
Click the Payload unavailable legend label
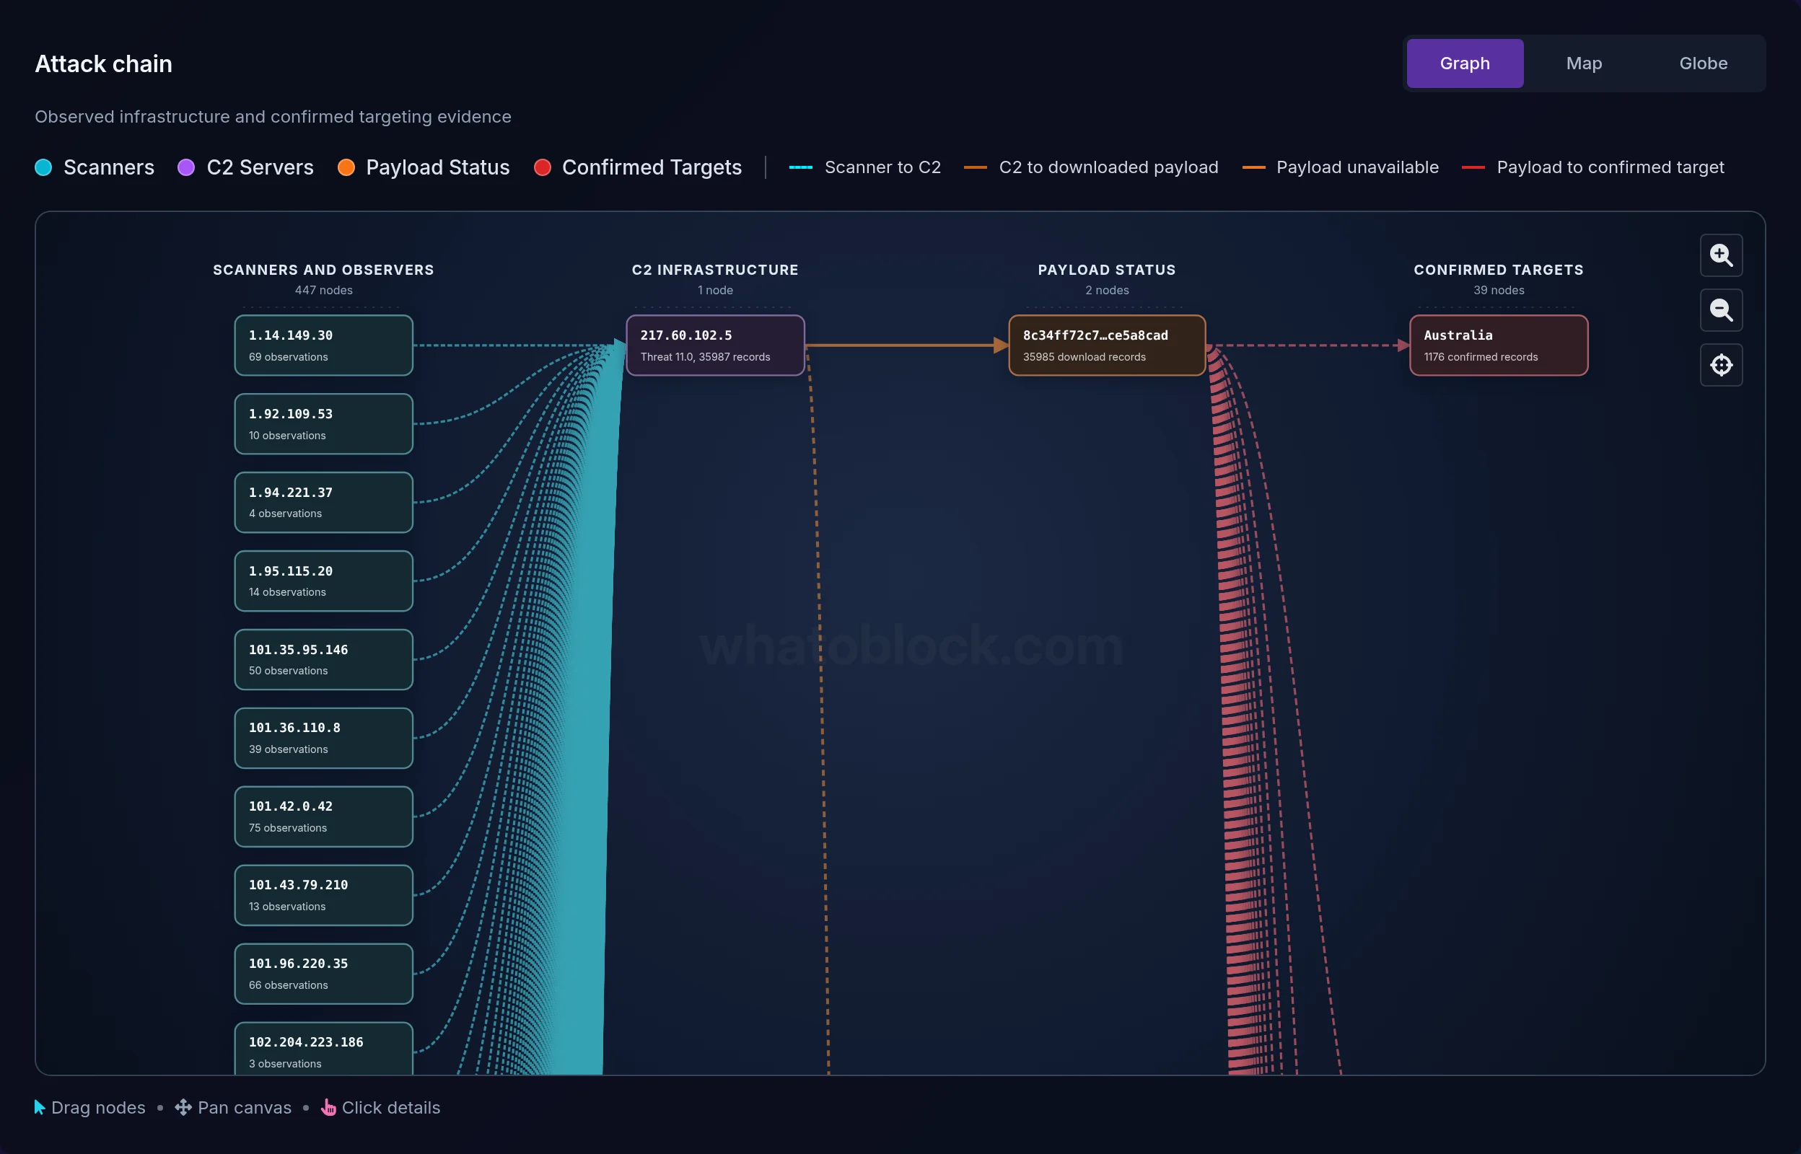point(1357,167)
